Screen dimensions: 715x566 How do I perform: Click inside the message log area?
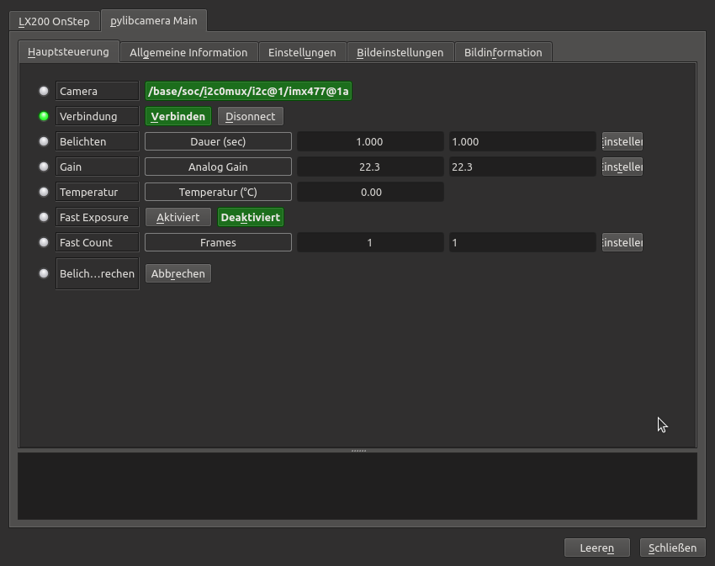[x=357, y=486]
